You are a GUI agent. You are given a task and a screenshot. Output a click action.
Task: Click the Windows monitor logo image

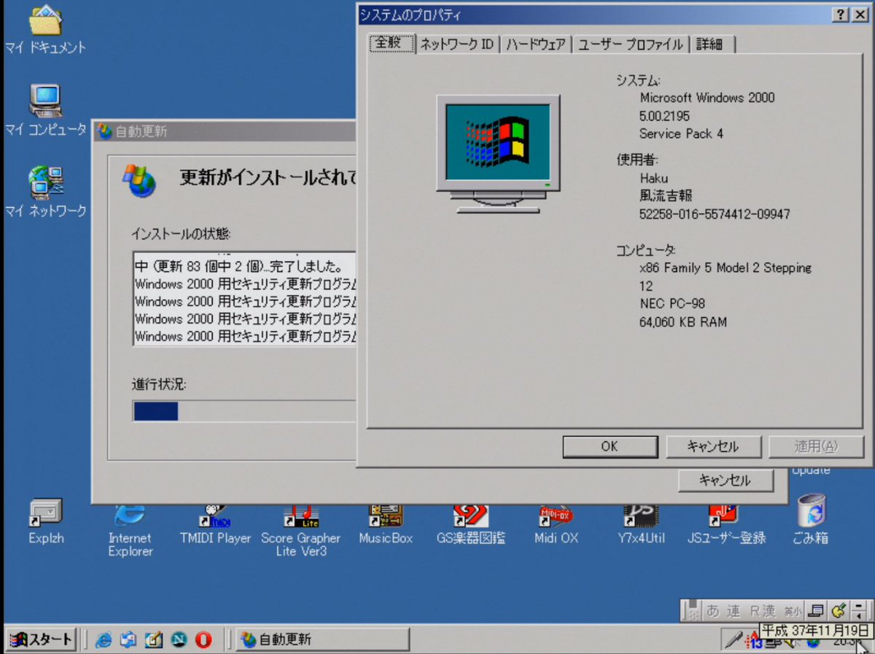point(498,154)
